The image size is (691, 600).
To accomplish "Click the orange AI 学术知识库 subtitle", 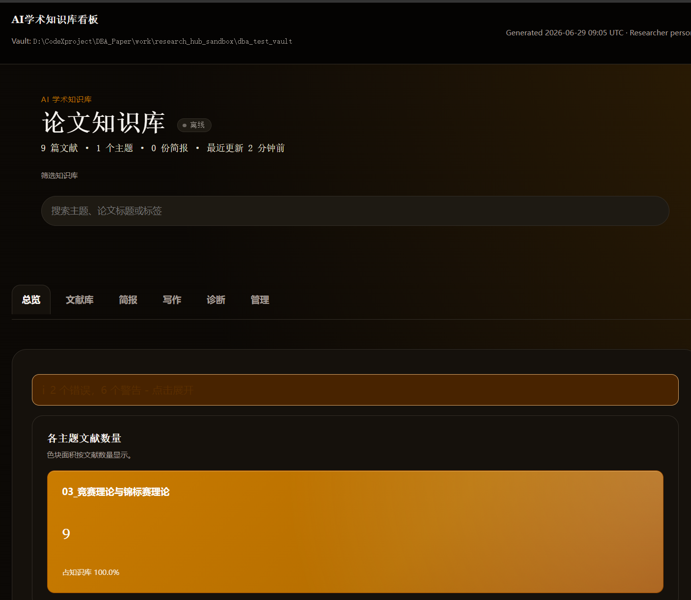I will coord(66,99).
